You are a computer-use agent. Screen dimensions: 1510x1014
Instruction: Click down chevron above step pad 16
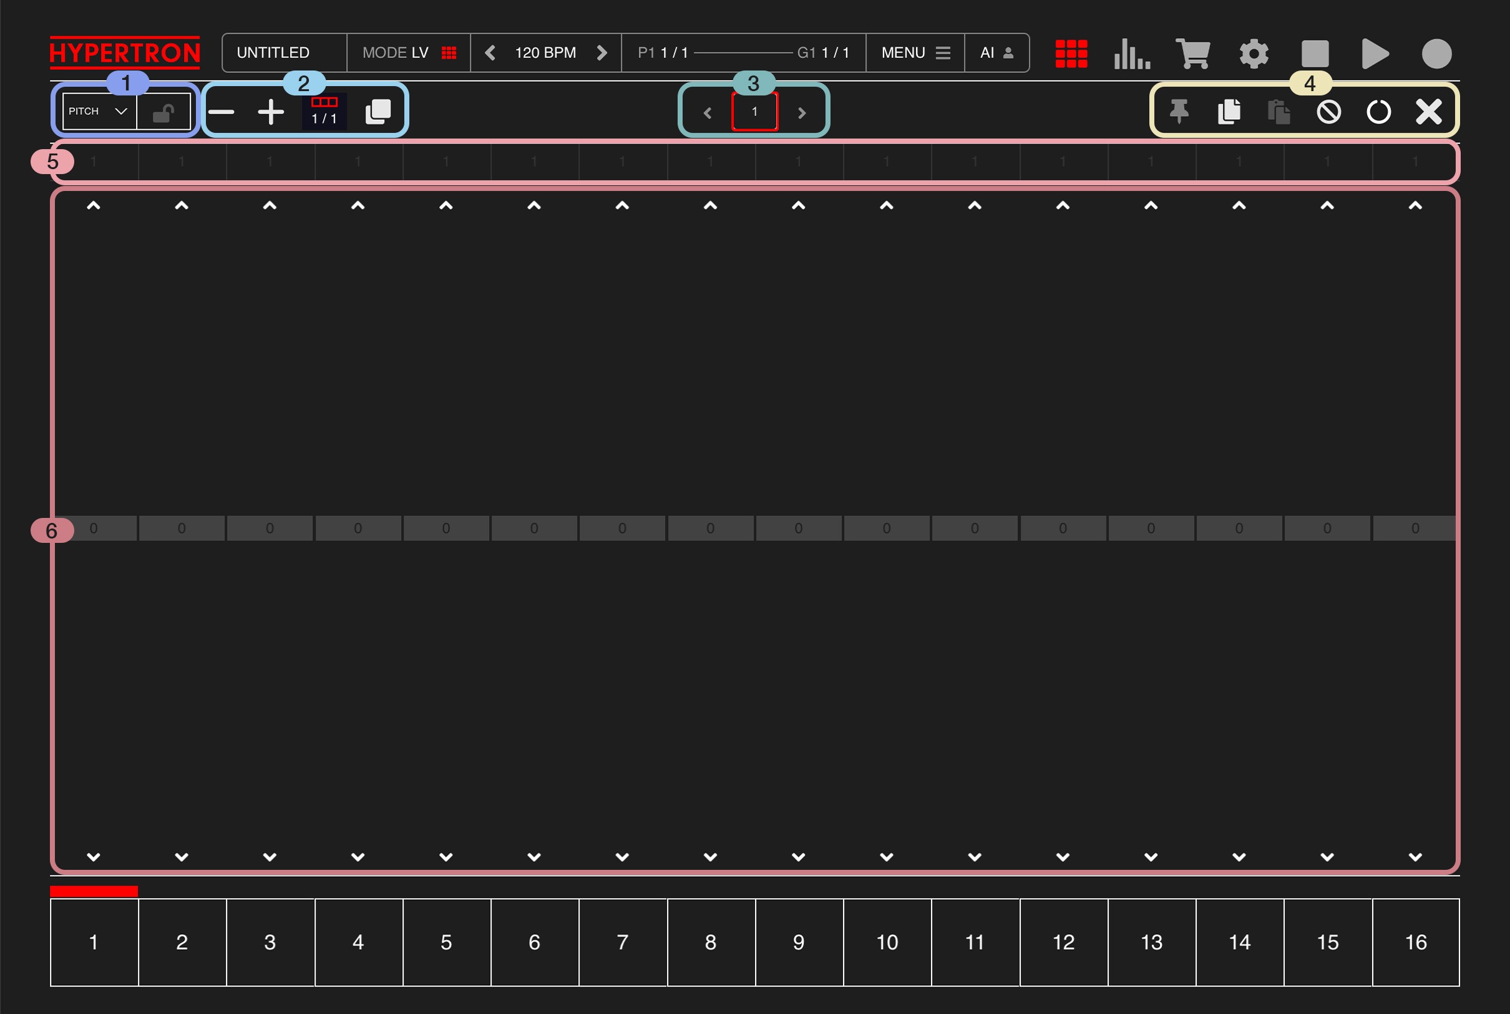coord(1415,857)
